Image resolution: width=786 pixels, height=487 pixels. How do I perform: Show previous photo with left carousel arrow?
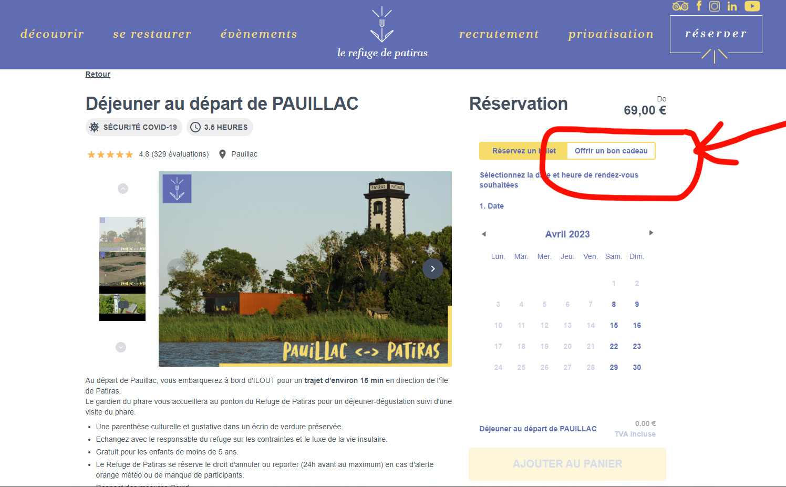click(x=177, y=268)
